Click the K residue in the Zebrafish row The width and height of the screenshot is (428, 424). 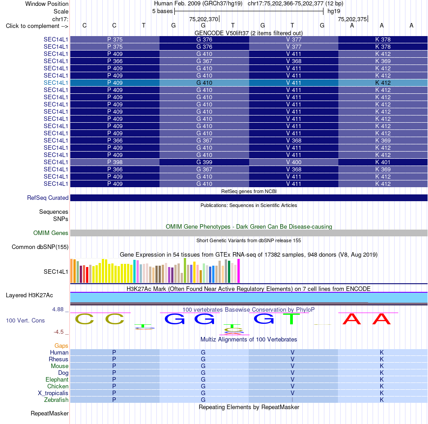(382, 400)
